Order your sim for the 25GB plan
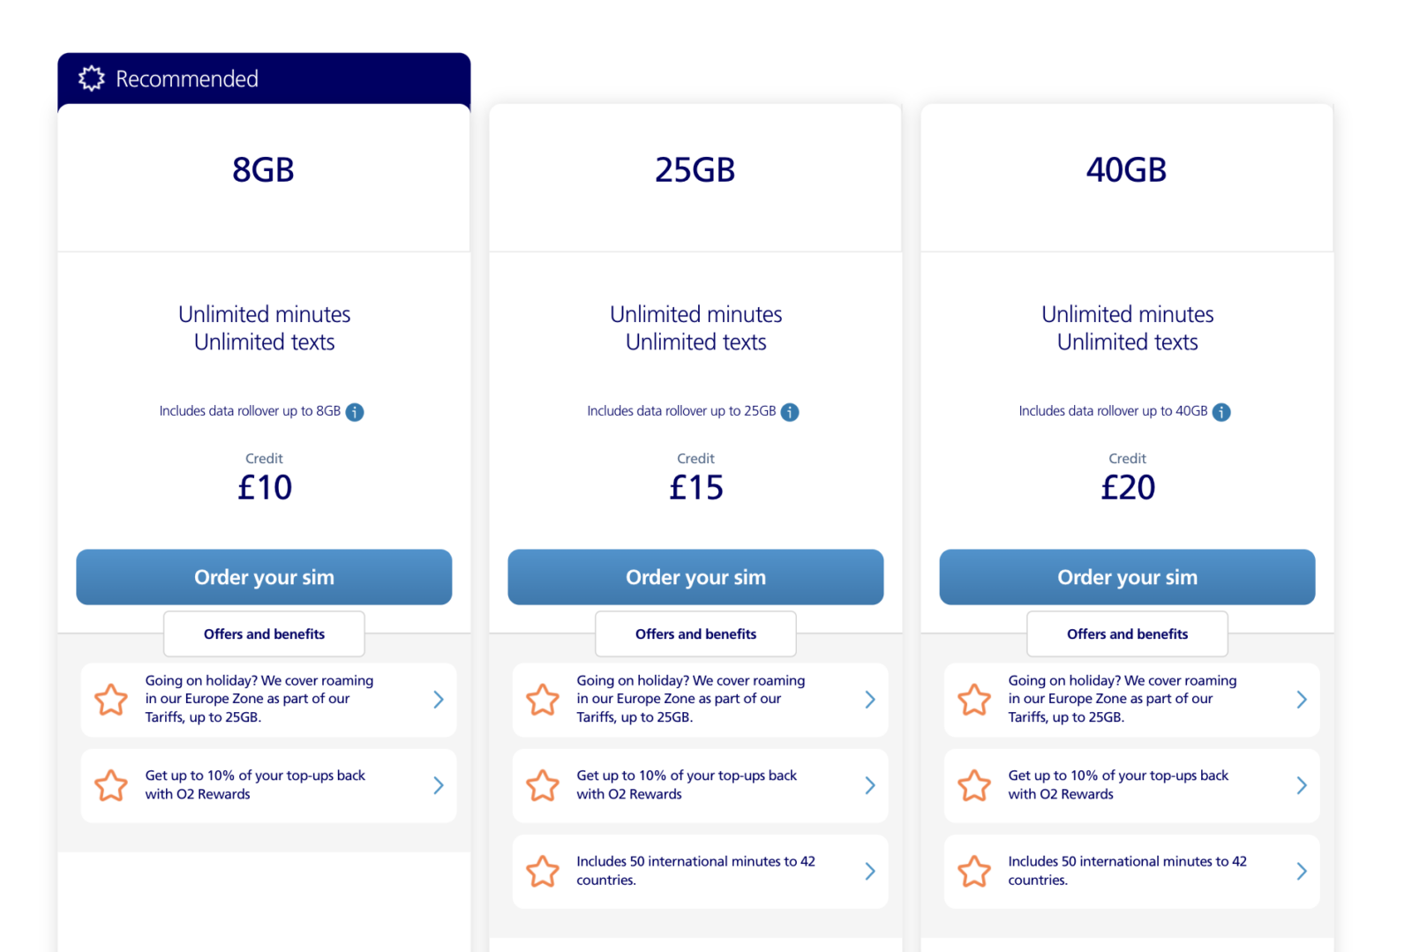This screenshot has width=1412, height=952. 695,577
